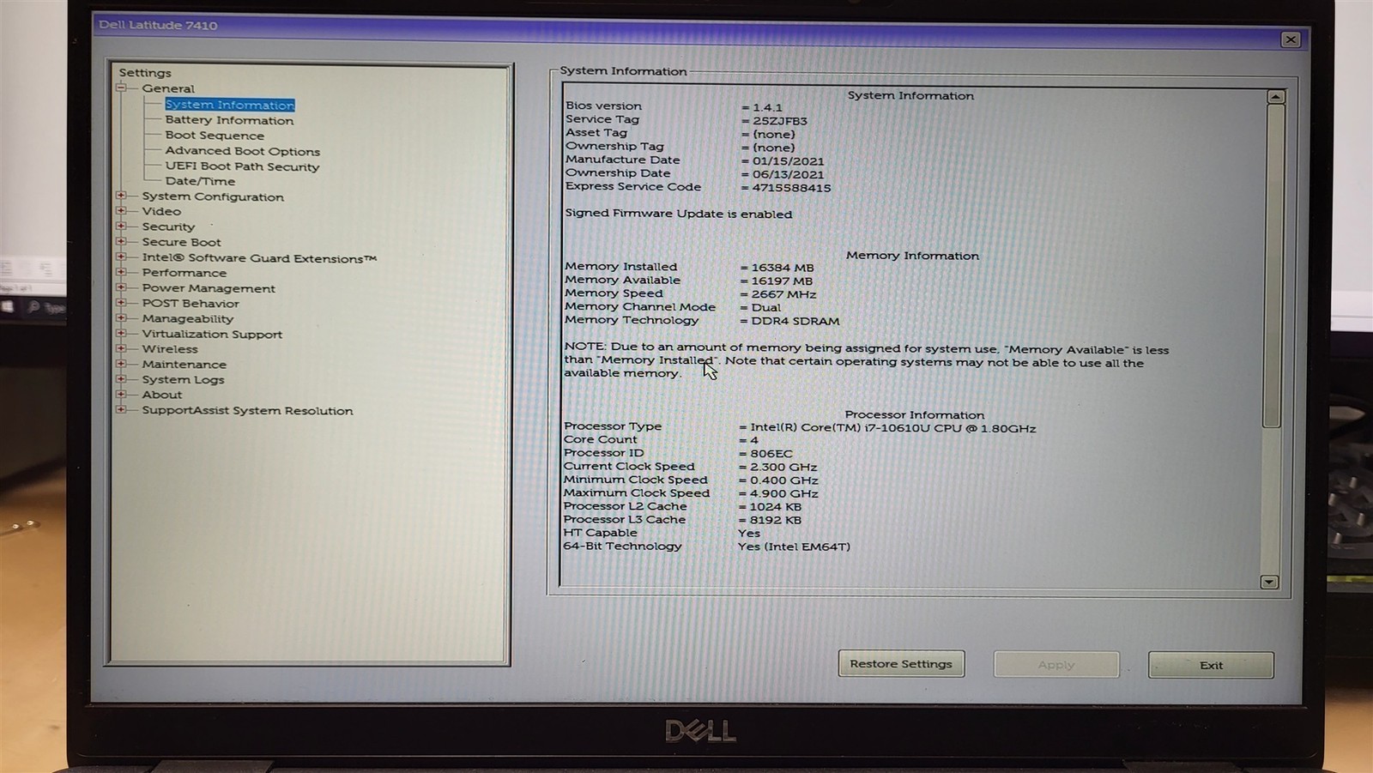Expand the System Configuration node

(x=121, y=196)
